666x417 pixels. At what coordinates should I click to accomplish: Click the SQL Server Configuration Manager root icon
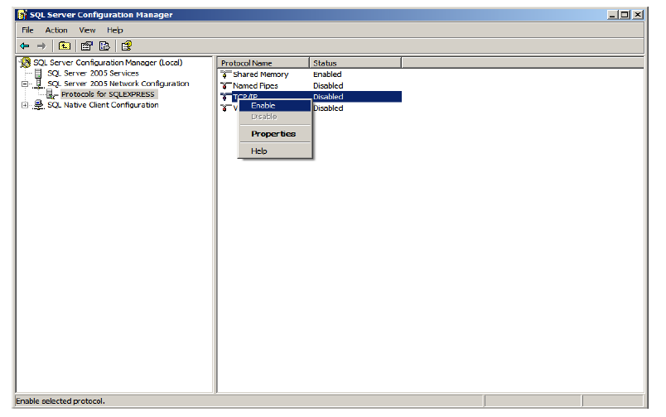26,62
